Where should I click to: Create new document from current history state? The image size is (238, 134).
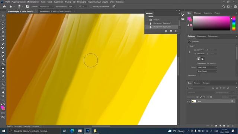coord(166,31)
